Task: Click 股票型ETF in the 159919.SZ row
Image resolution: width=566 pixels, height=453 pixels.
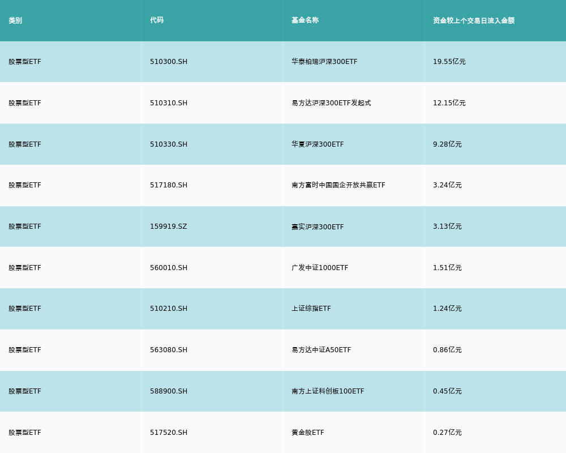Action: pos(25,226)
